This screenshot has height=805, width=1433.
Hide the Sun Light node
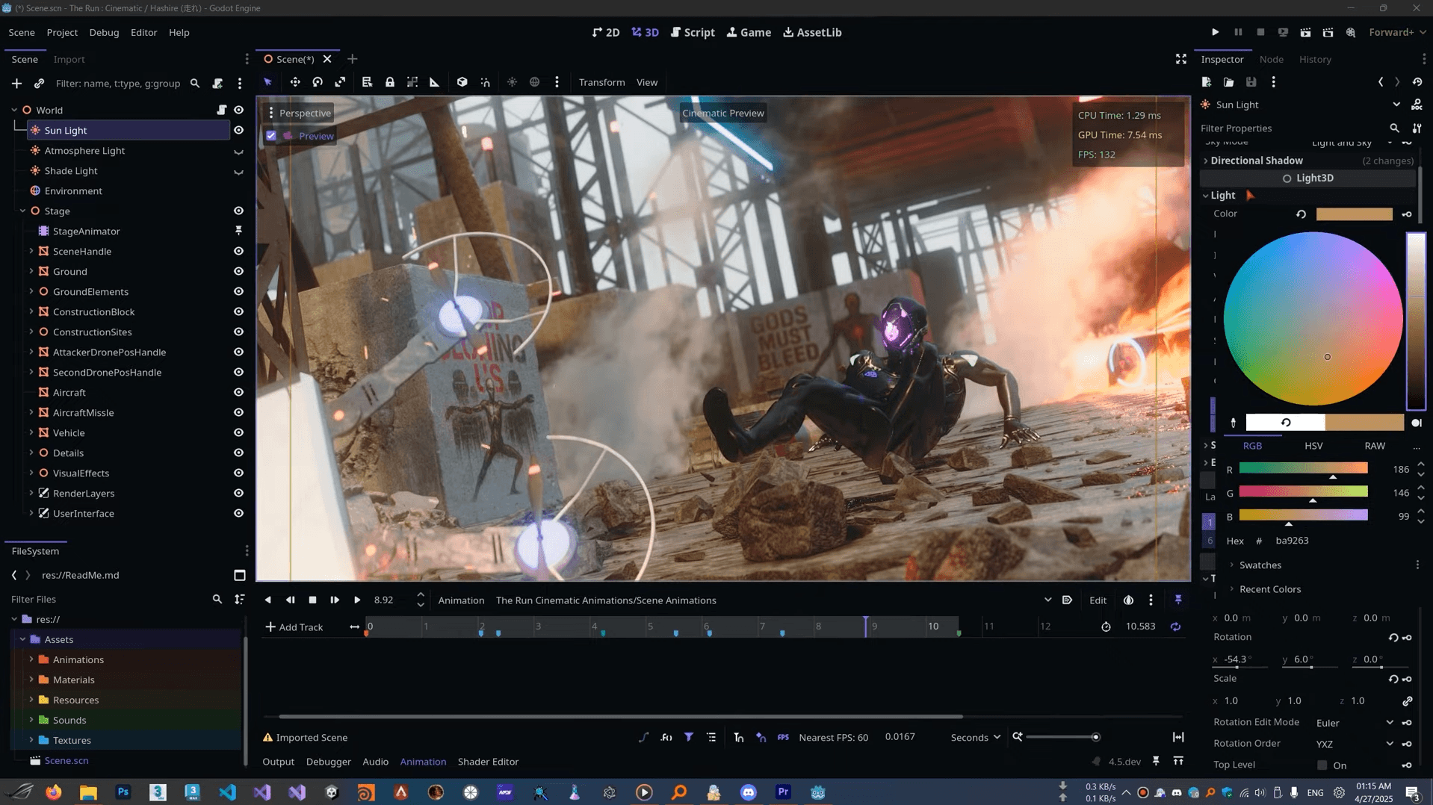coord(238,130)
